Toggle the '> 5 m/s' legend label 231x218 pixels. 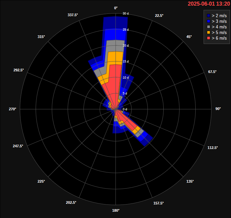click(x=219, y=32)
